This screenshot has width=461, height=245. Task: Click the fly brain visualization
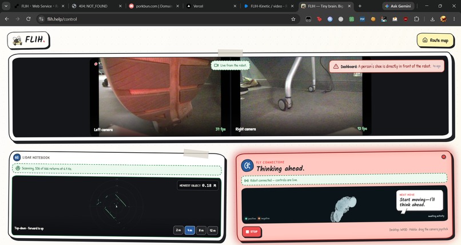coord(343,208)
